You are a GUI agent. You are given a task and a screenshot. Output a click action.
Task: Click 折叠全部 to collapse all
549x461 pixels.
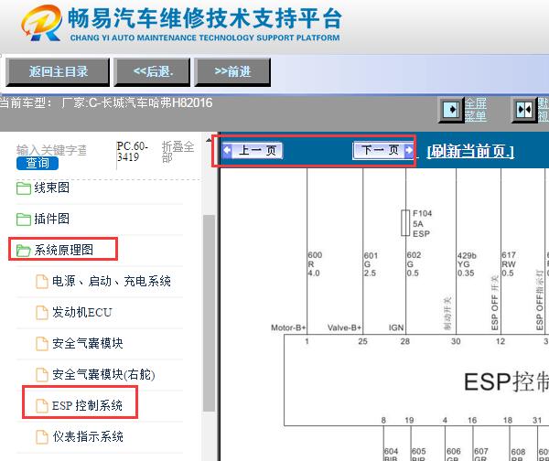178,152
